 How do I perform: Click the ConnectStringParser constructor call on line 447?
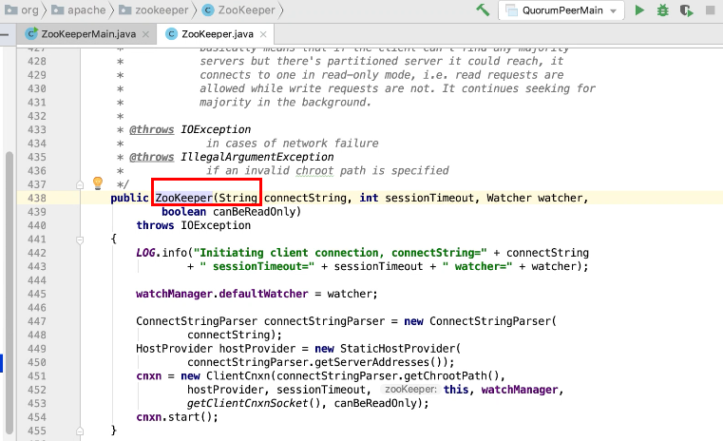pos(490,321)
